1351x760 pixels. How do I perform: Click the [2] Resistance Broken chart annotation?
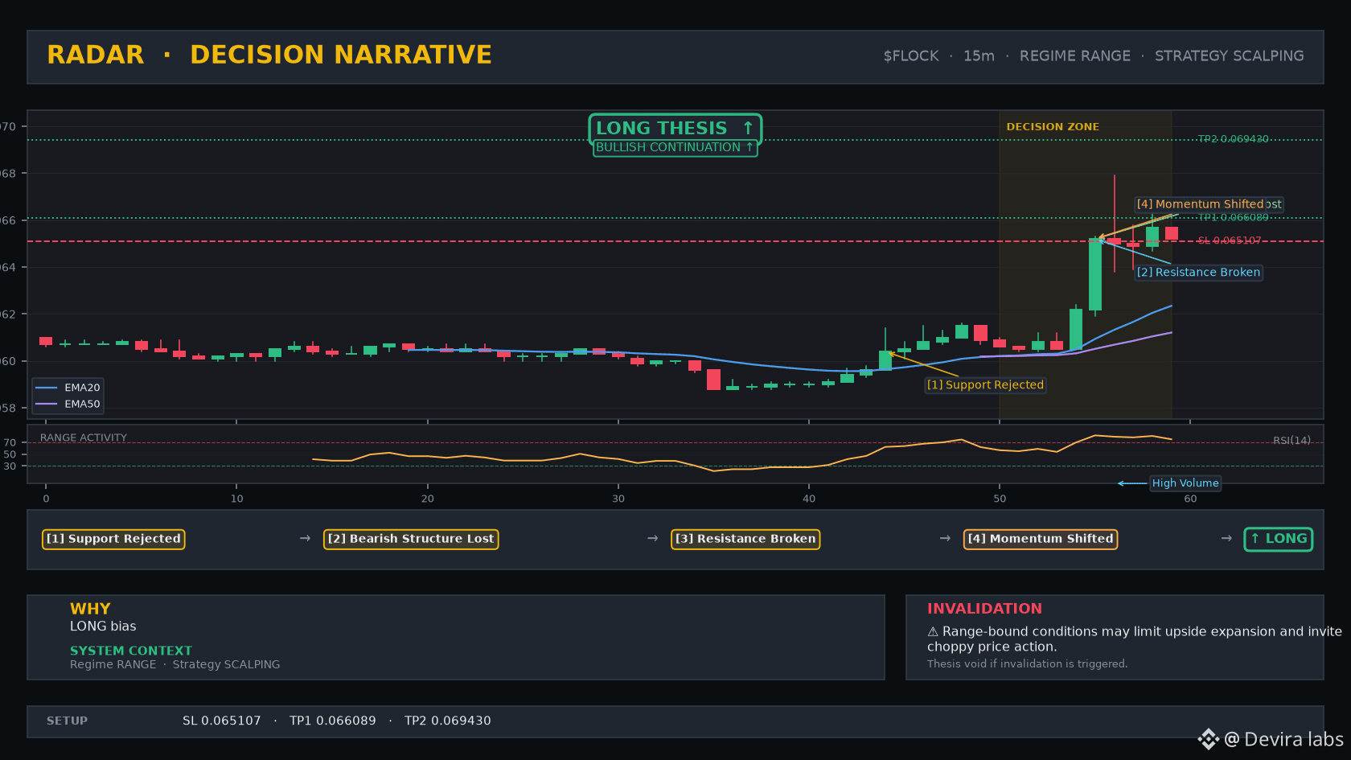(x=1198, y=273)
